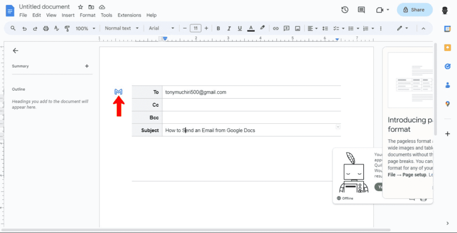Activate the paint format tool
Viewport: 457px width, 233px height.
(67, 28)
